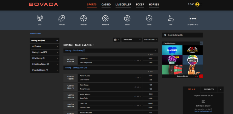Click SPORTS breadcrumb link
Viewport: 233px width, 114px height.
[x=32, y=34]
